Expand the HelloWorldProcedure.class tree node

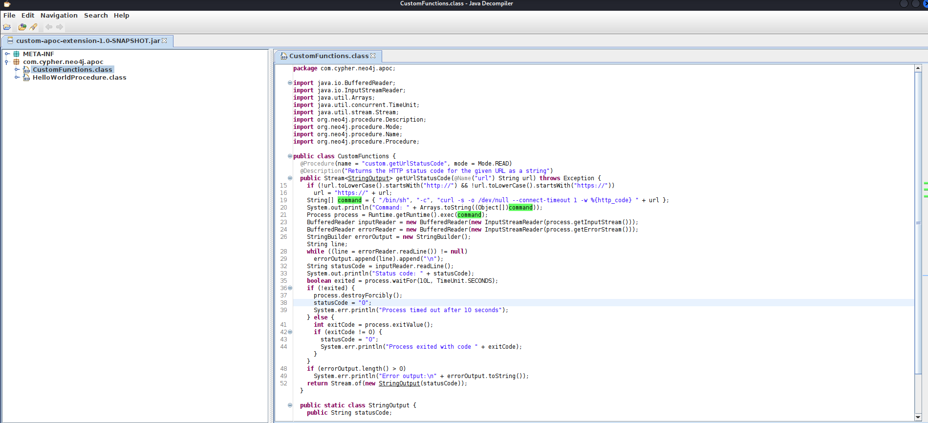17,78
